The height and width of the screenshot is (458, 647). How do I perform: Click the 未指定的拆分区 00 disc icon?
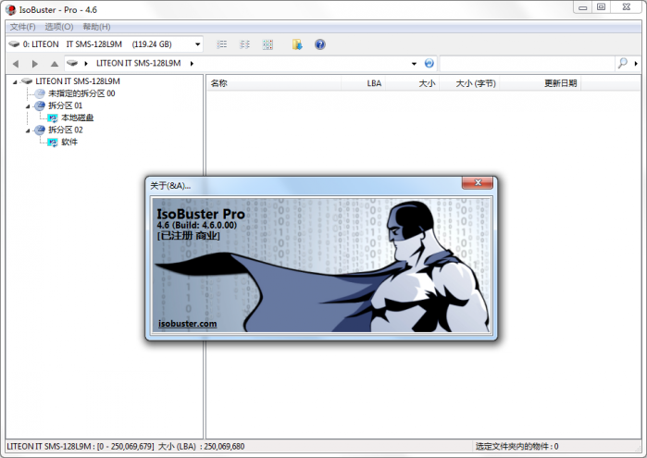pos(40,93)
